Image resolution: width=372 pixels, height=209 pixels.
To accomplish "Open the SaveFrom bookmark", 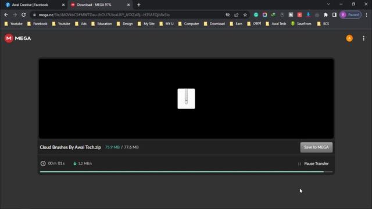I will point(301,24).
